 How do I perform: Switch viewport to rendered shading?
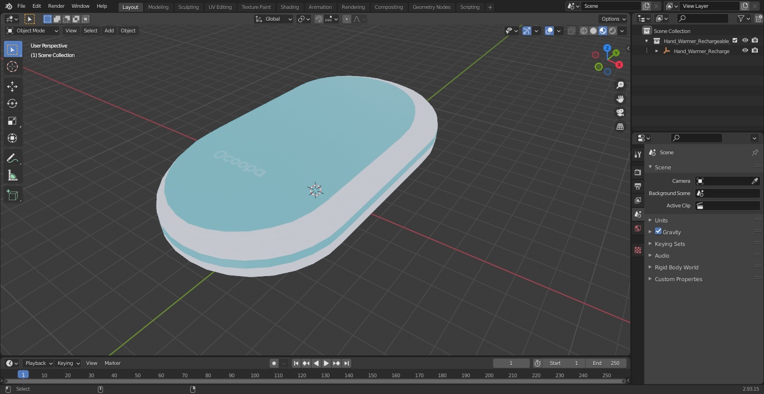click(x=612, y=31)
